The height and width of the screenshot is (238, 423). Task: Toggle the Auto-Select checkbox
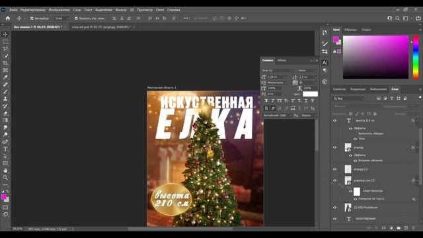tap(32, 19)
